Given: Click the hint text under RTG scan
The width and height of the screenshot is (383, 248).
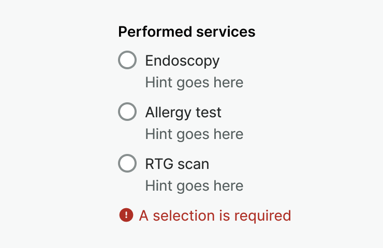Looking at the screenshot, I should 194,186.
